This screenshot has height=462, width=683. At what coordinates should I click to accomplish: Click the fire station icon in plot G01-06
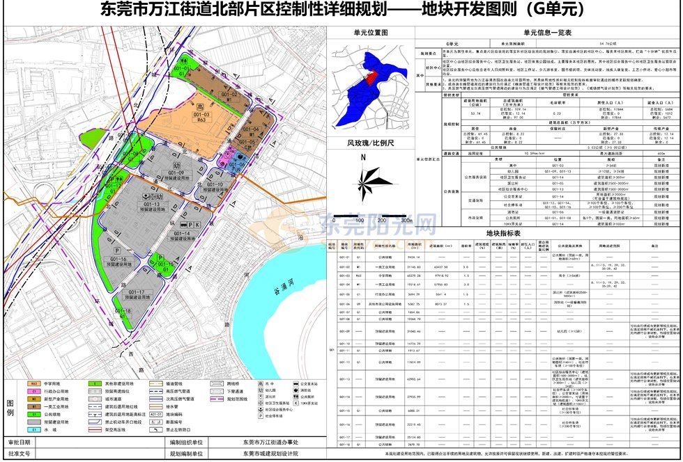point(240,157)
